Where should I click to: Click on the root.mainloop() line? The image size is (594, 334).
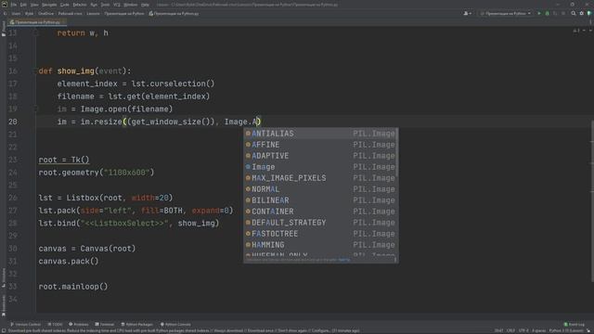tap(73, 287)
